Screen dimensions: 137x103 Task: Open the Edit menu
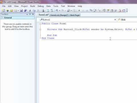tap(10, 6)
